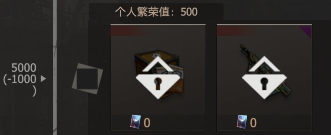The image size is (331, 135).
Task: Select the locked rifle skin reward card
Action: pyautogui.click(x=264, y=77)
